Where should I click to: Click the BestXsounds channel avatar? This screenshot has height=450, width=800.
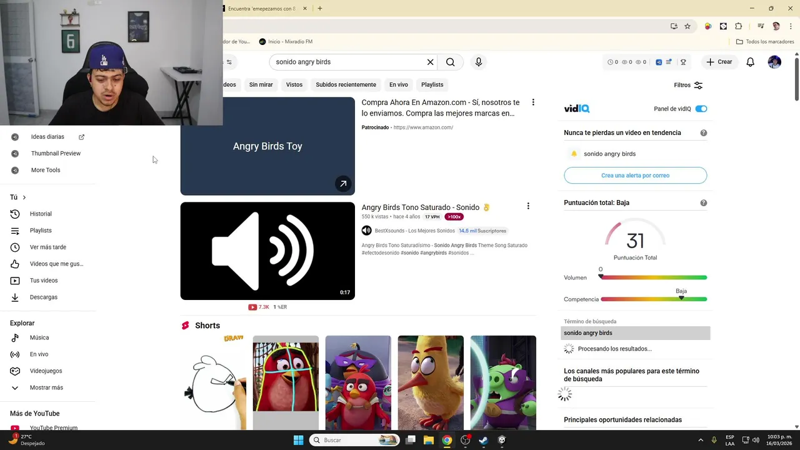coord(367,231)
